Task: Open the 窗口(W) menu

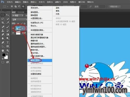Action: click(82, 2)
